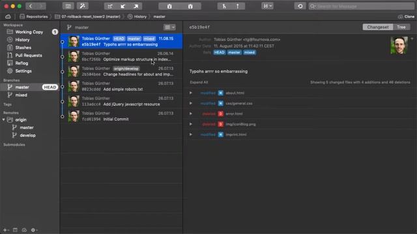
Task: Click the Rebase toolbar icon
Action: (238, 6)
